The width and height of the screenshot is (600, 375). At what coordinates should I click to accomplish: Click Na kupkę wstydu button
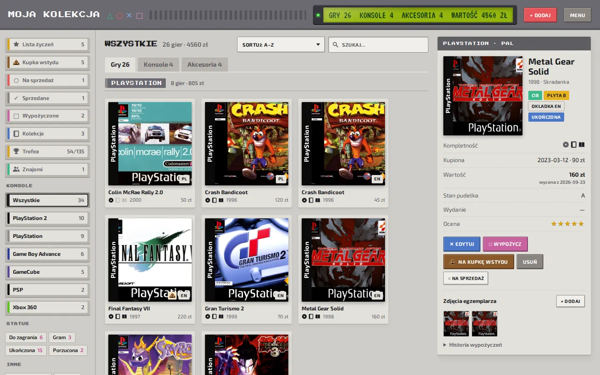pyautogui.click(x=479, y=262)
